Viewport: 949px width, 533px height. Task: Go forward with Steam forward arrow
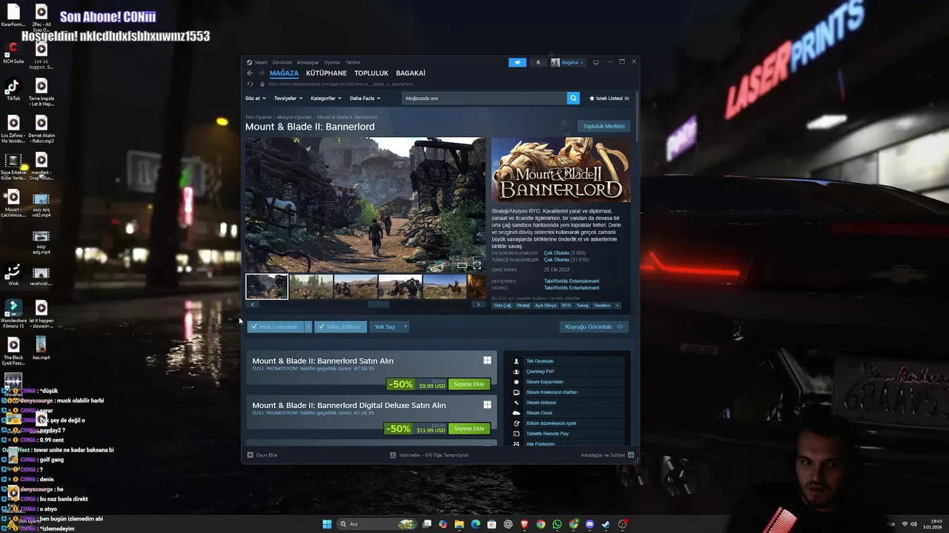pyautogui.click(x=261, y=73)
